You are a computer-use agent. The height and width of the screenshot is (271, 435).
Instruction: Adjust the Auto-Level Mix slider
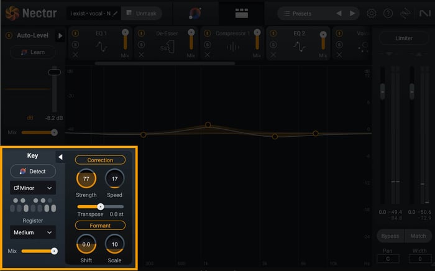[x=39, y=132]
